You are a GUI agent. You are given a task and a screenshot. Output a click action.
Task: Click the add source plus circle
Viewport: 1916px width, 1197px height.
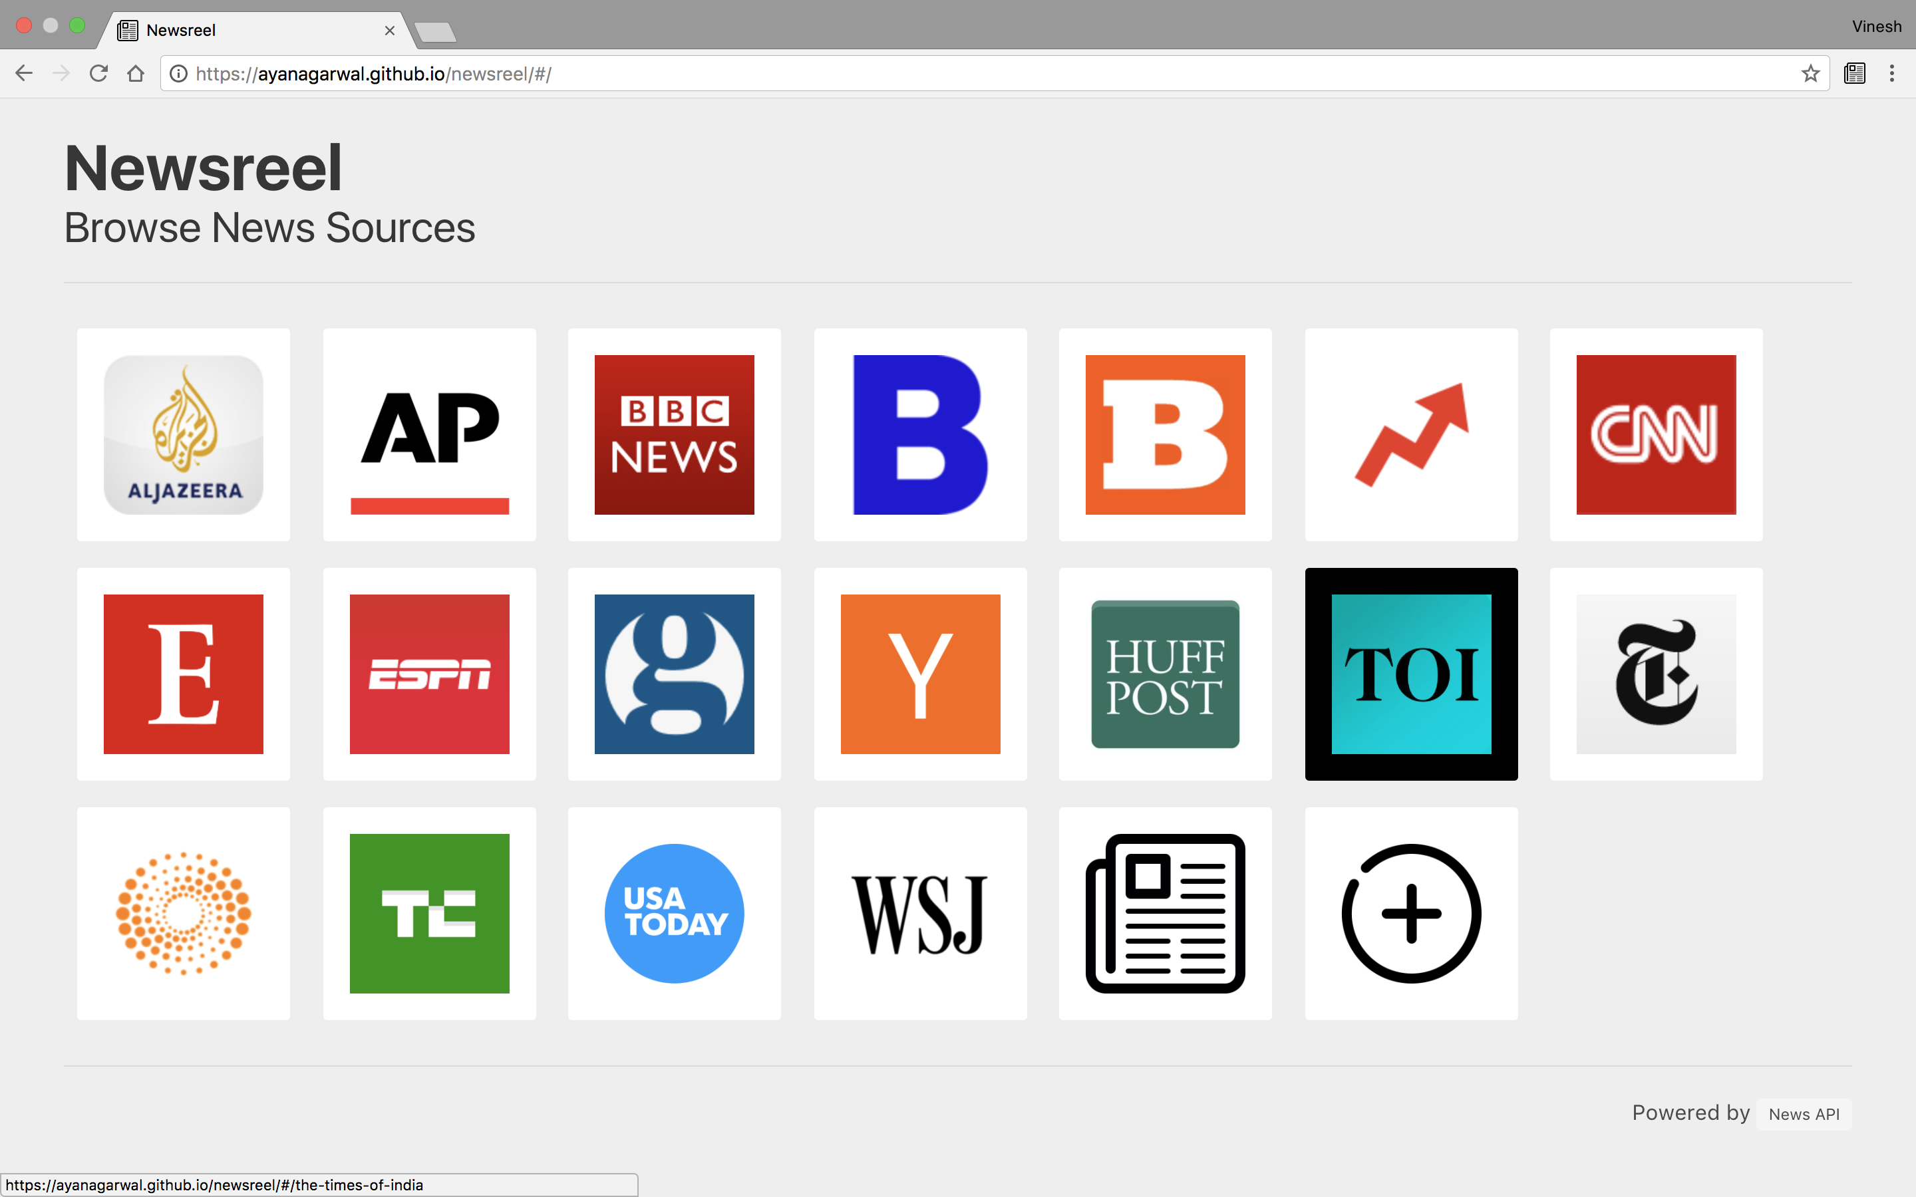(x=1411, y=913)
